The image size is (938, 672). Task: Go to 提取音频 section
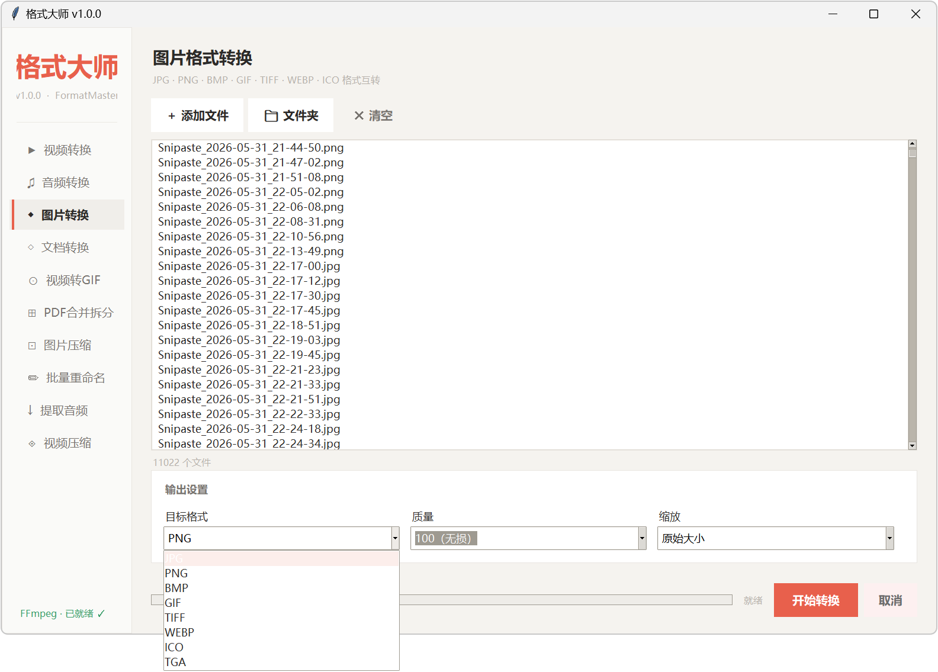click(x=68, y=410)
